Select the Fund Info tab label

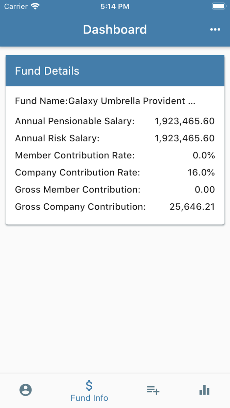coord(89,398)
